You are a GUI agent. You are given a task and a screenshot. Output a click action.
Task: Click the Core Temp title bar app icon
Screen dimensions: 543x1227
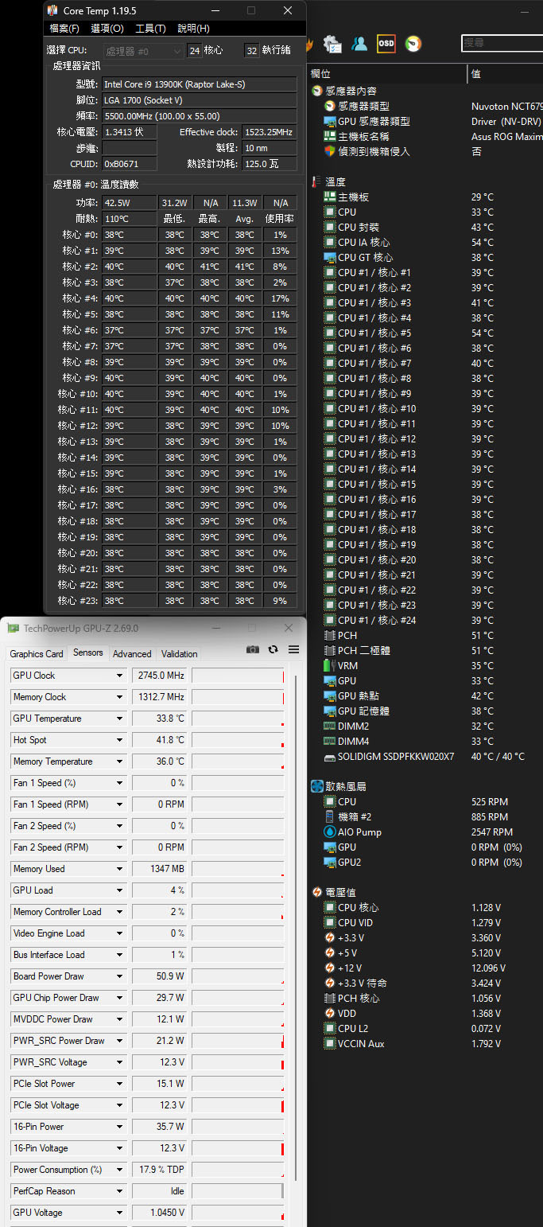tap(52, 11)
